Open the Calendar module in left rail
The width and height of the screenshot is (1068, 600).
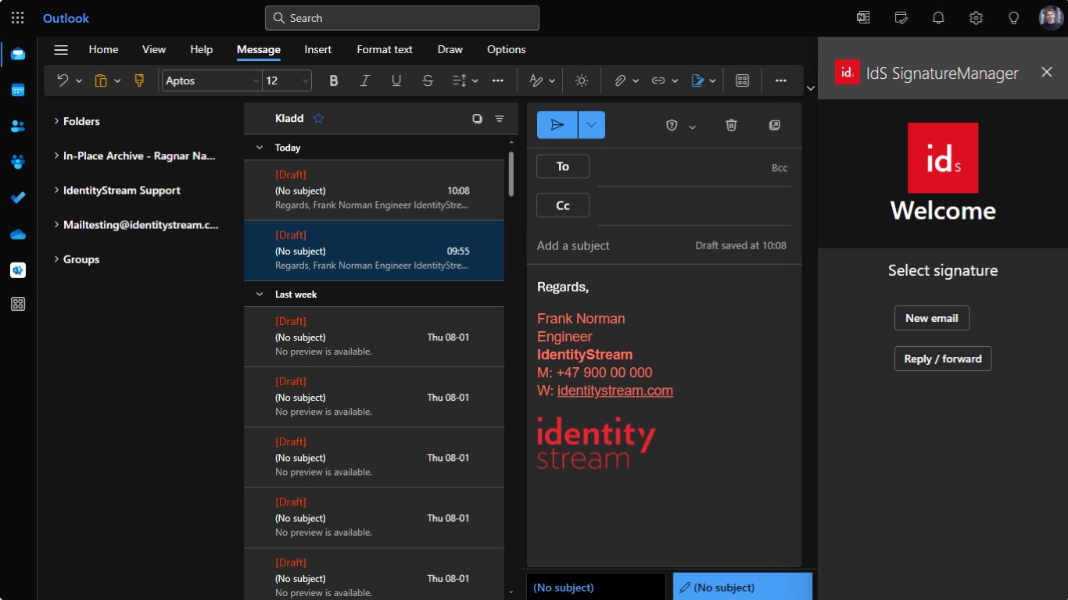18,90
